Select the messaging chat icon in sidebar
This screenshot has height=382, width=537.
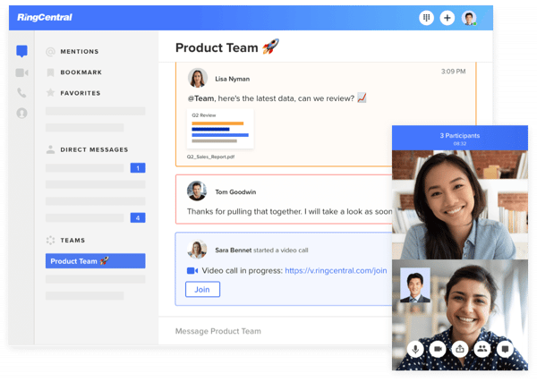click(21, 51)
